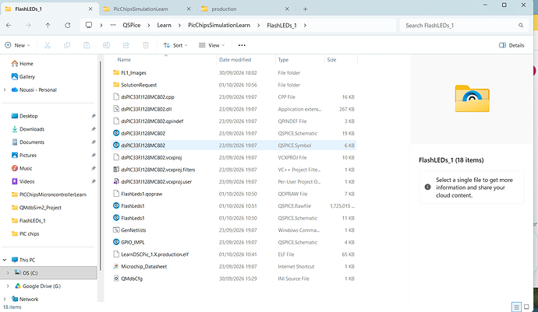Collapse the This PC tree node

(5, 260)
